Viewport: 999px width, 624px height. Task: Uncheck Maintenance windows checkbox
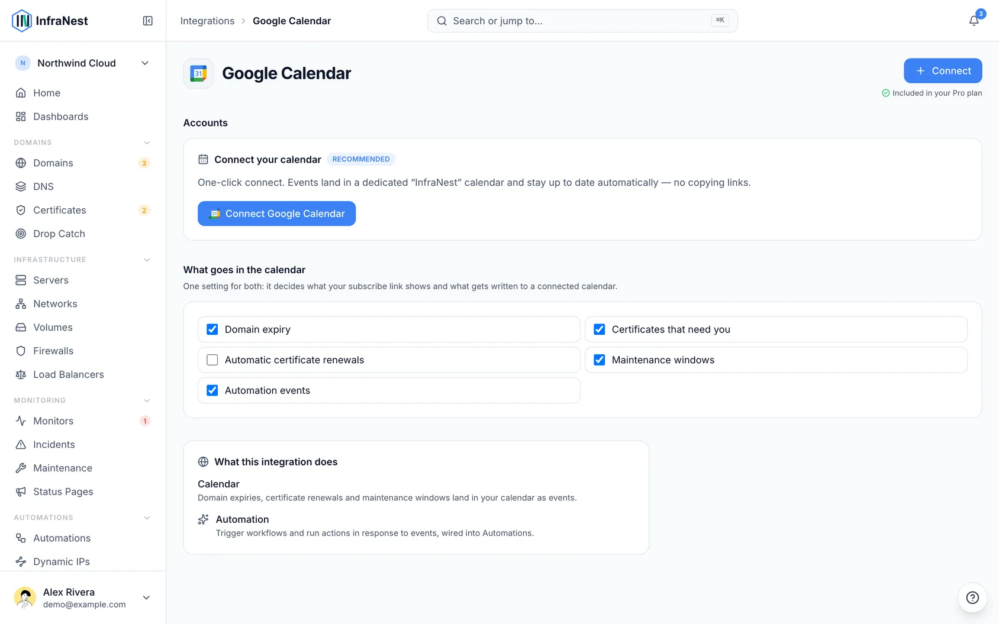tap(600, 360)
